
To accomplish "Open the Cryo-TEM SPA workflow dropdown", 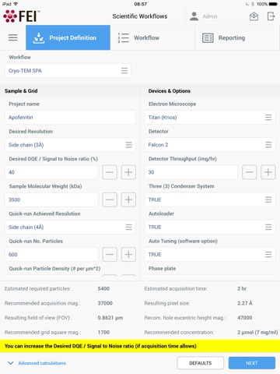I will point(68,71).
